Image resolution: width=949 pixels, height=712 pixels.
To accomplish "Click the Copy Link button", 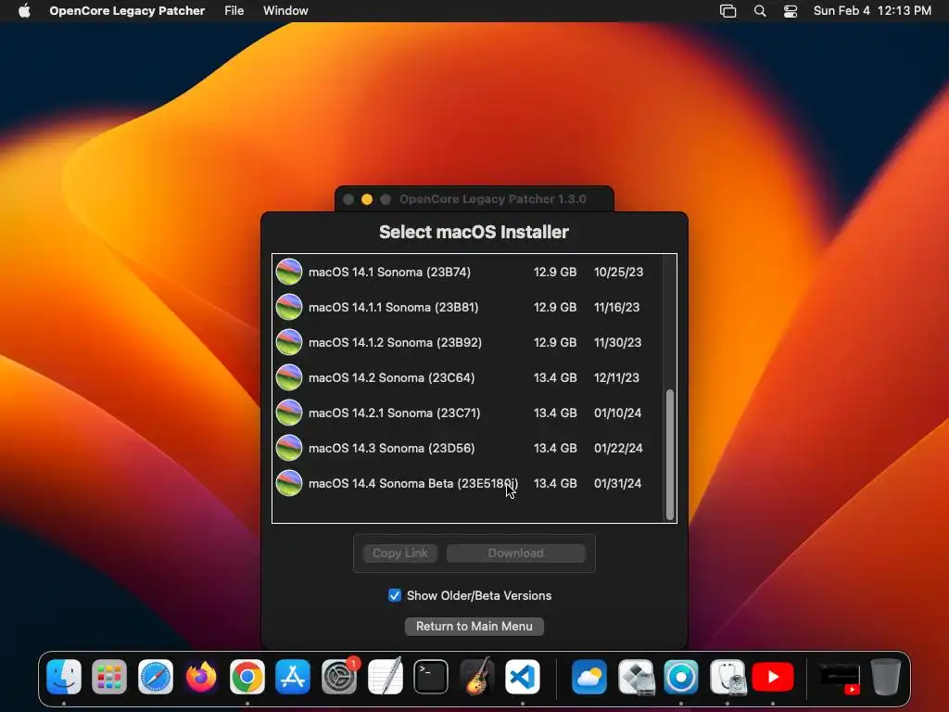I will point(400,553).
